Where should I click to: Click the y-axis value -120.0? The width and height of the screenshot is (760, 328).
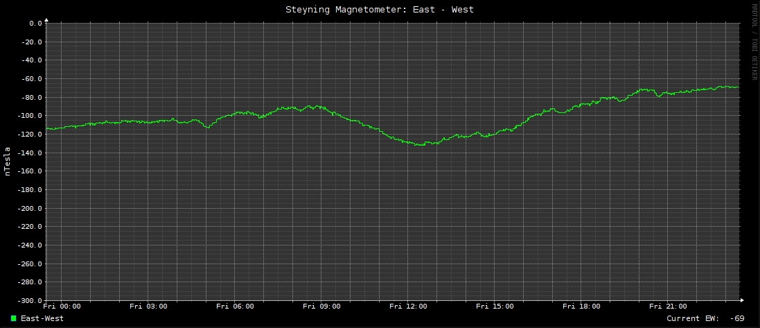[x=29, y=134]
